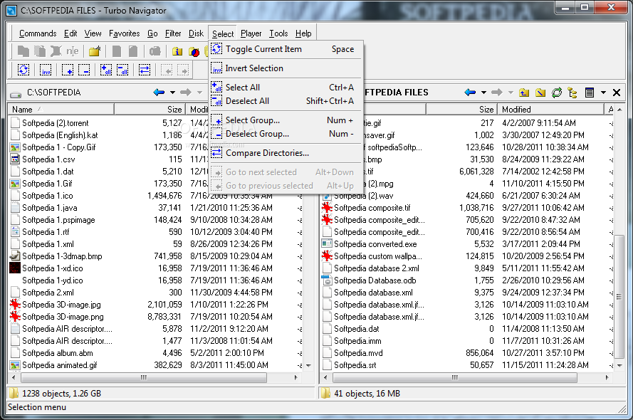Click the toolbar deselect all (−all) icon
The height and width of the screenshot is (420, 633).
(x=122, y=70)
